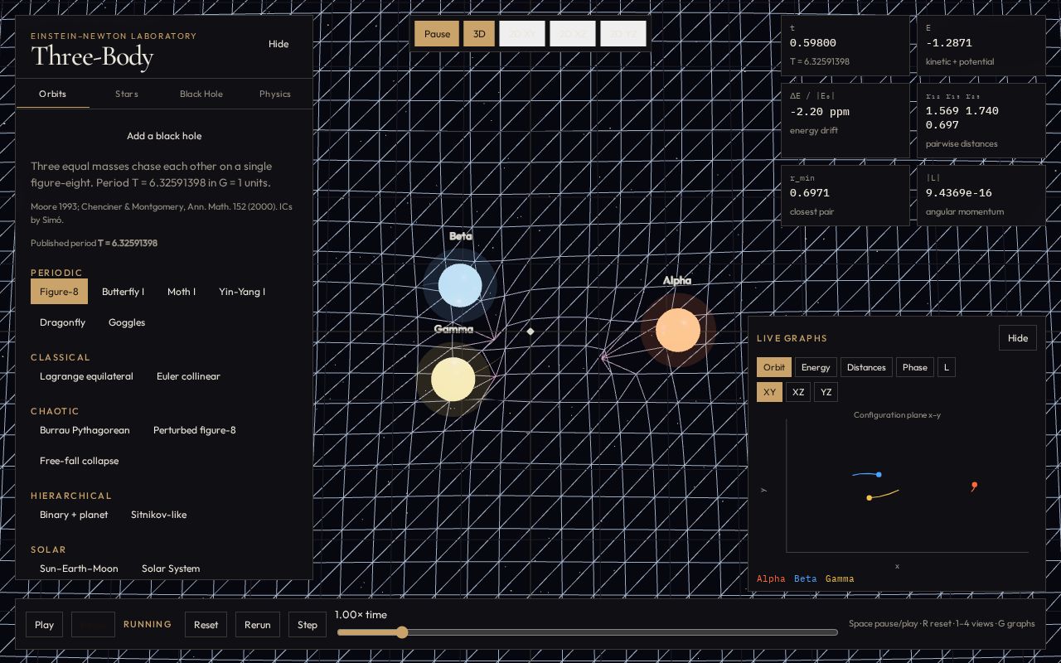
Task: Show the Phase graph
Action: (x=915, y=367)
